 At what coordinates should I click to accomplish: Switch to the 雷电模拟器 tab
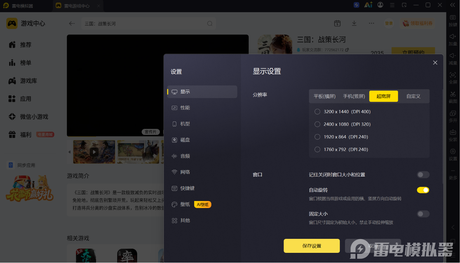22,6
